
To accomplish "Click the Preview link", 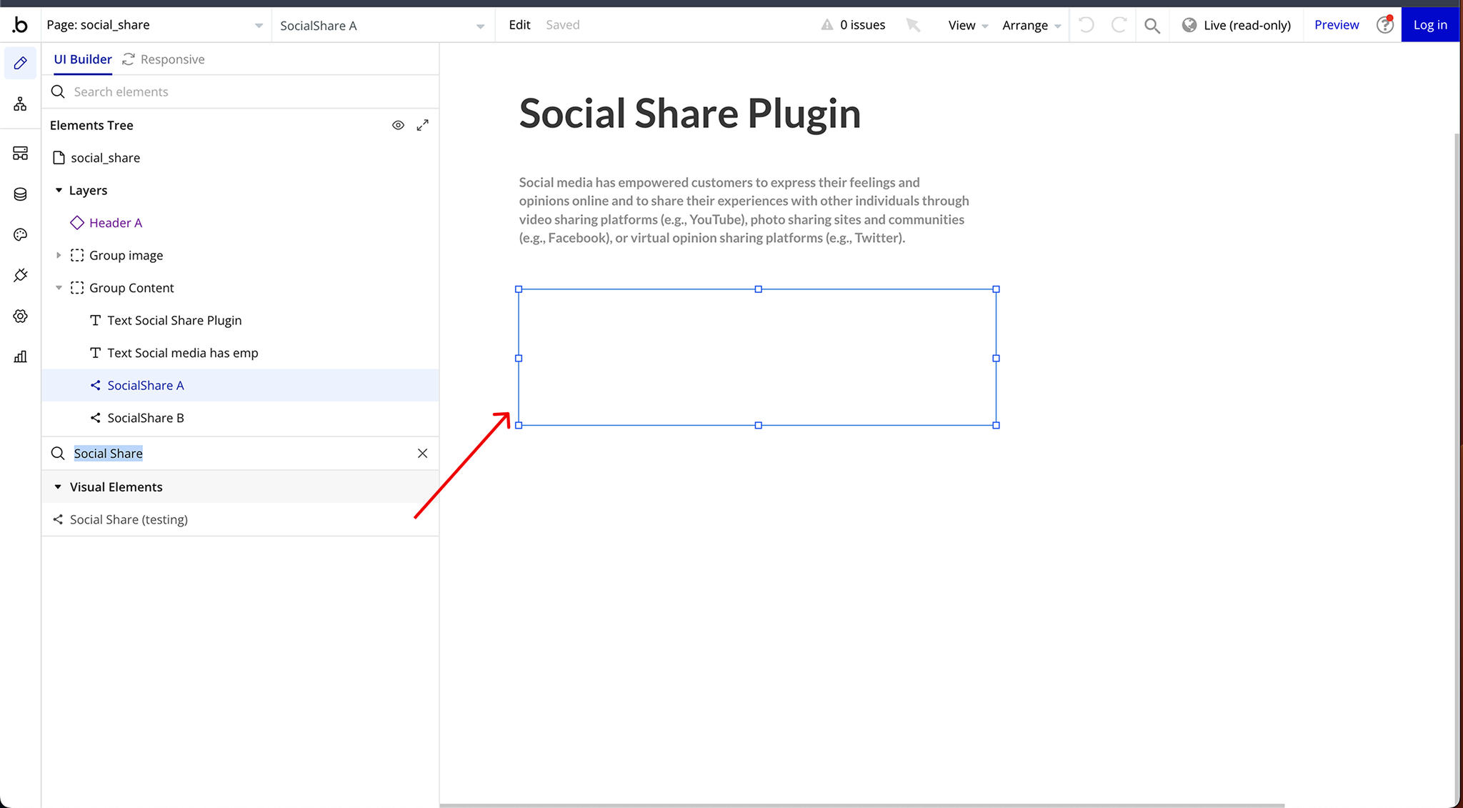I will coord(1336,25).
